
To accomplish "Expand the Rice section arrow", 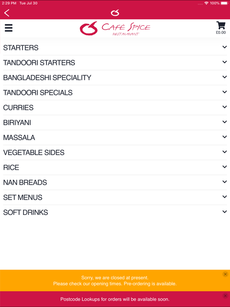I will pyautogui.click(x=224, y=167).
